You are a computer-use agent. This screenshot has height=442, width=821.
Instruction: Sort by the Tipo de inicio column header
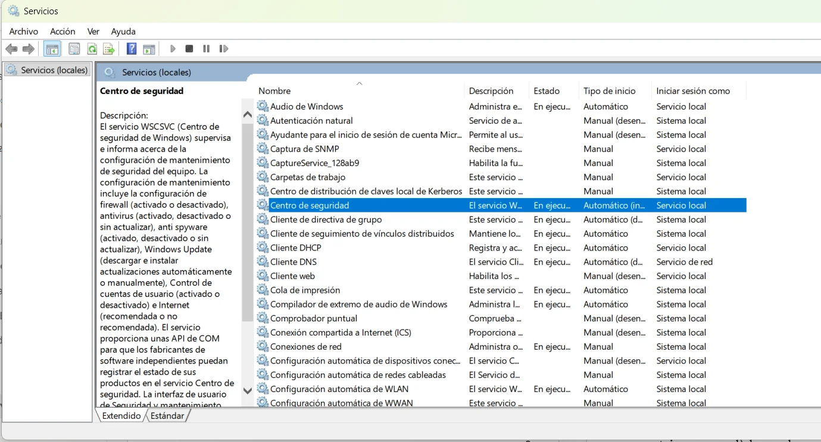point(615,91)
